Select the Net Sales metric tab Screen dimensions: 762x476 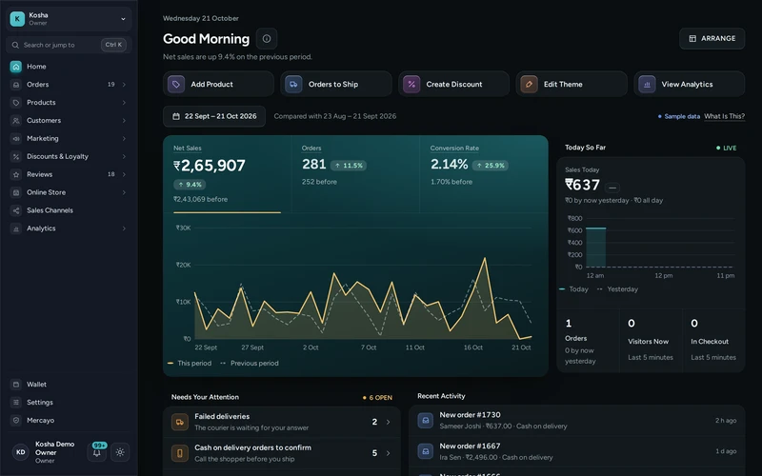[227, 174]
